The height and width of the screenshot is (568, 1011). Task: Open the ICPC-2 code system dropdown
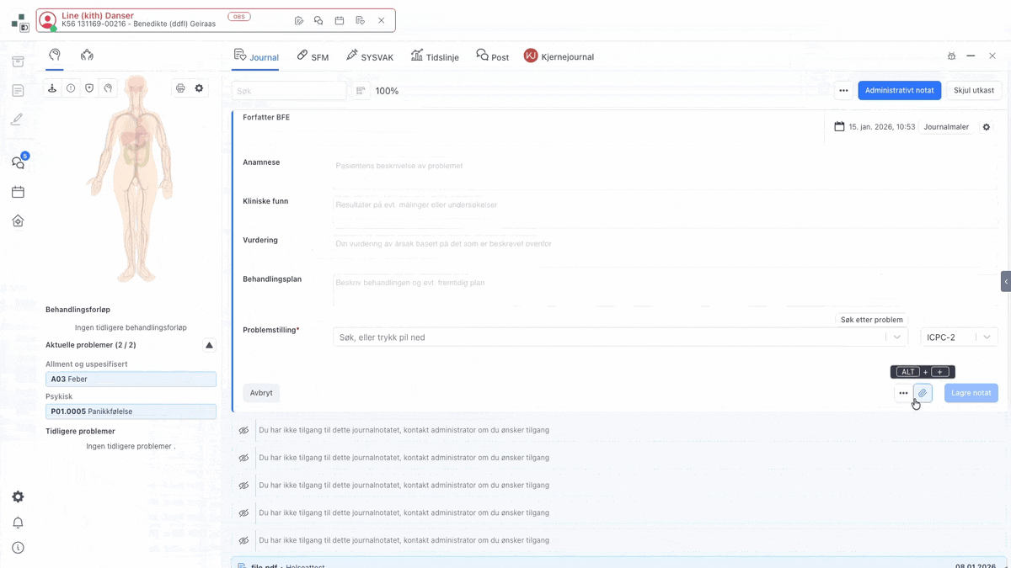click(959, 337)
